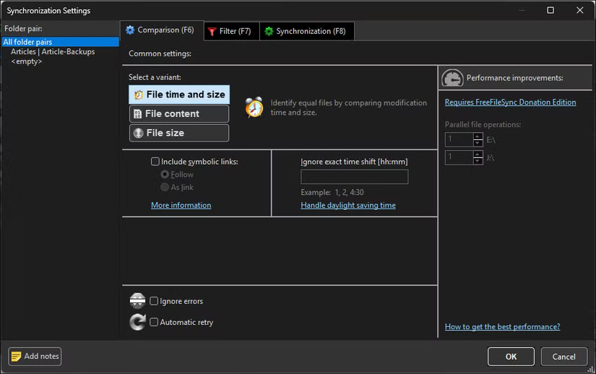The image size is (596, 374).
Task: Click the alarm clock comparison icon
Action: (254, 107)
